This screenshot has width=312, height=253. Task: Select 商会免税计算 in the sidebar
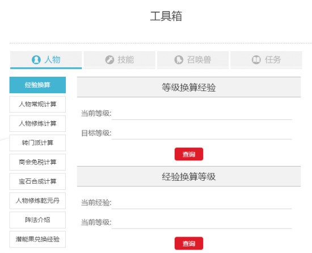tap(37, 162)
